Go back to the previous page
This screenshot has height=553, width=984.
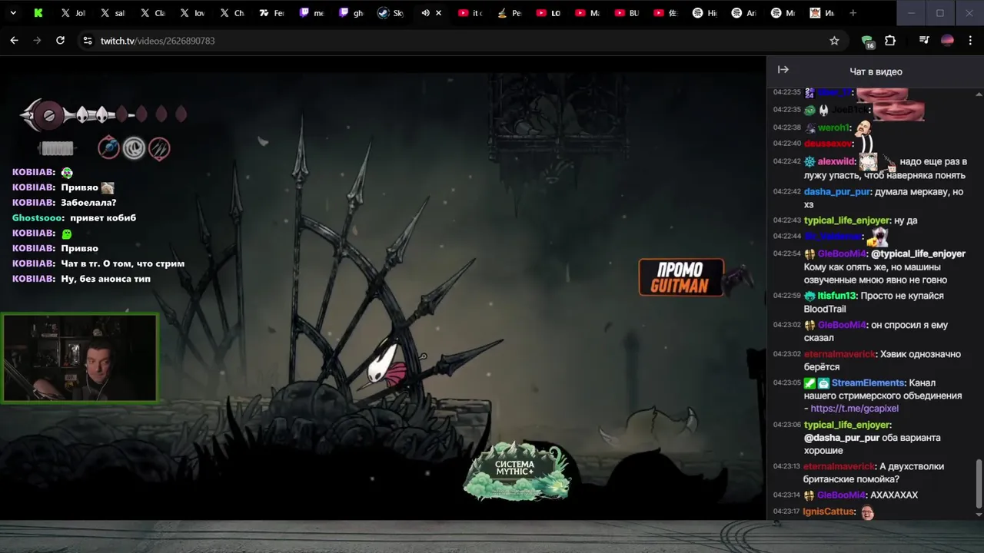pos(14,41)
